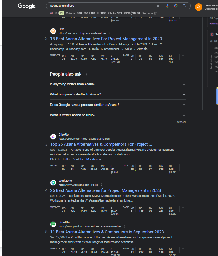218x256 pixels.
Task: Click plus icon in Workzone metrics row
Action: tap(183, 207)
